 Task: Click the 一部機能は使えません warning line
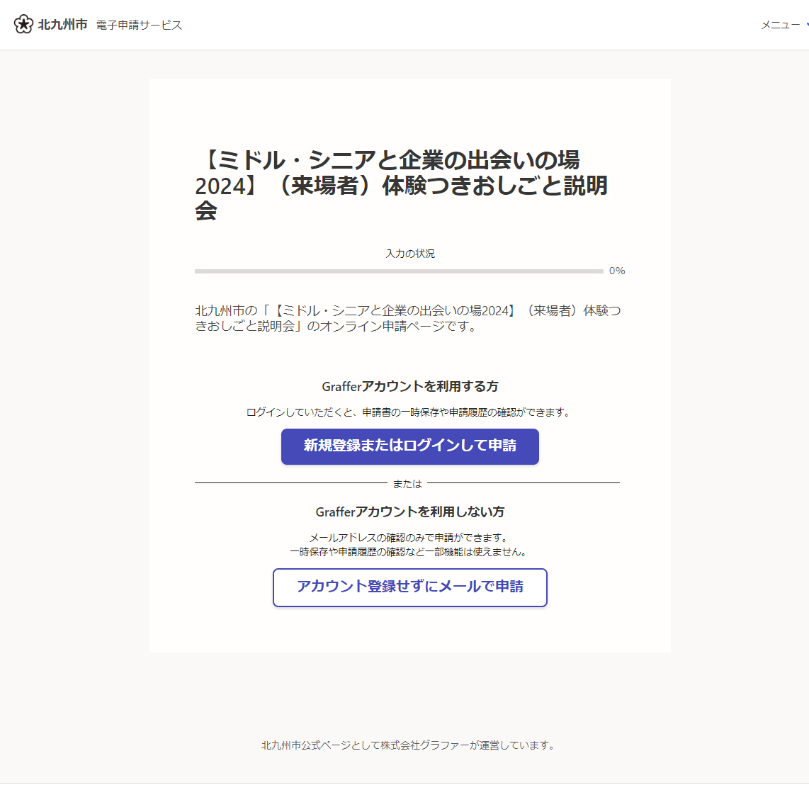click(x=408, y=552)
